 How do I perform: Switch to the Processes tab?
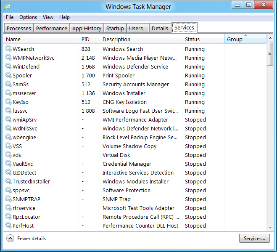(x=19, y=28)
